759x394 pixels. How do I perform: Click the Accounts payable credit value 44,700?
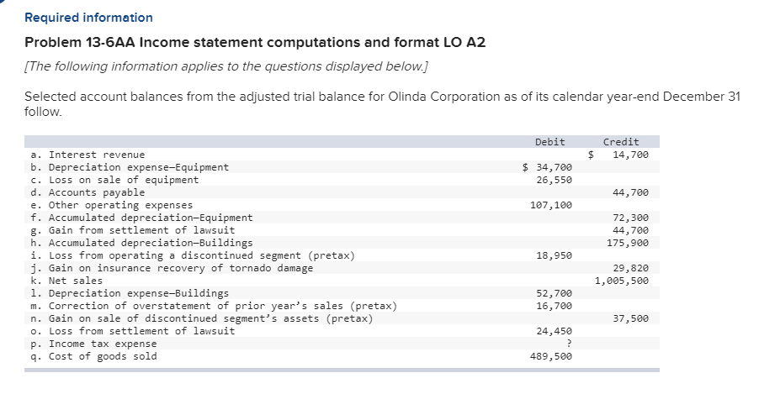[x=630, y=192]
